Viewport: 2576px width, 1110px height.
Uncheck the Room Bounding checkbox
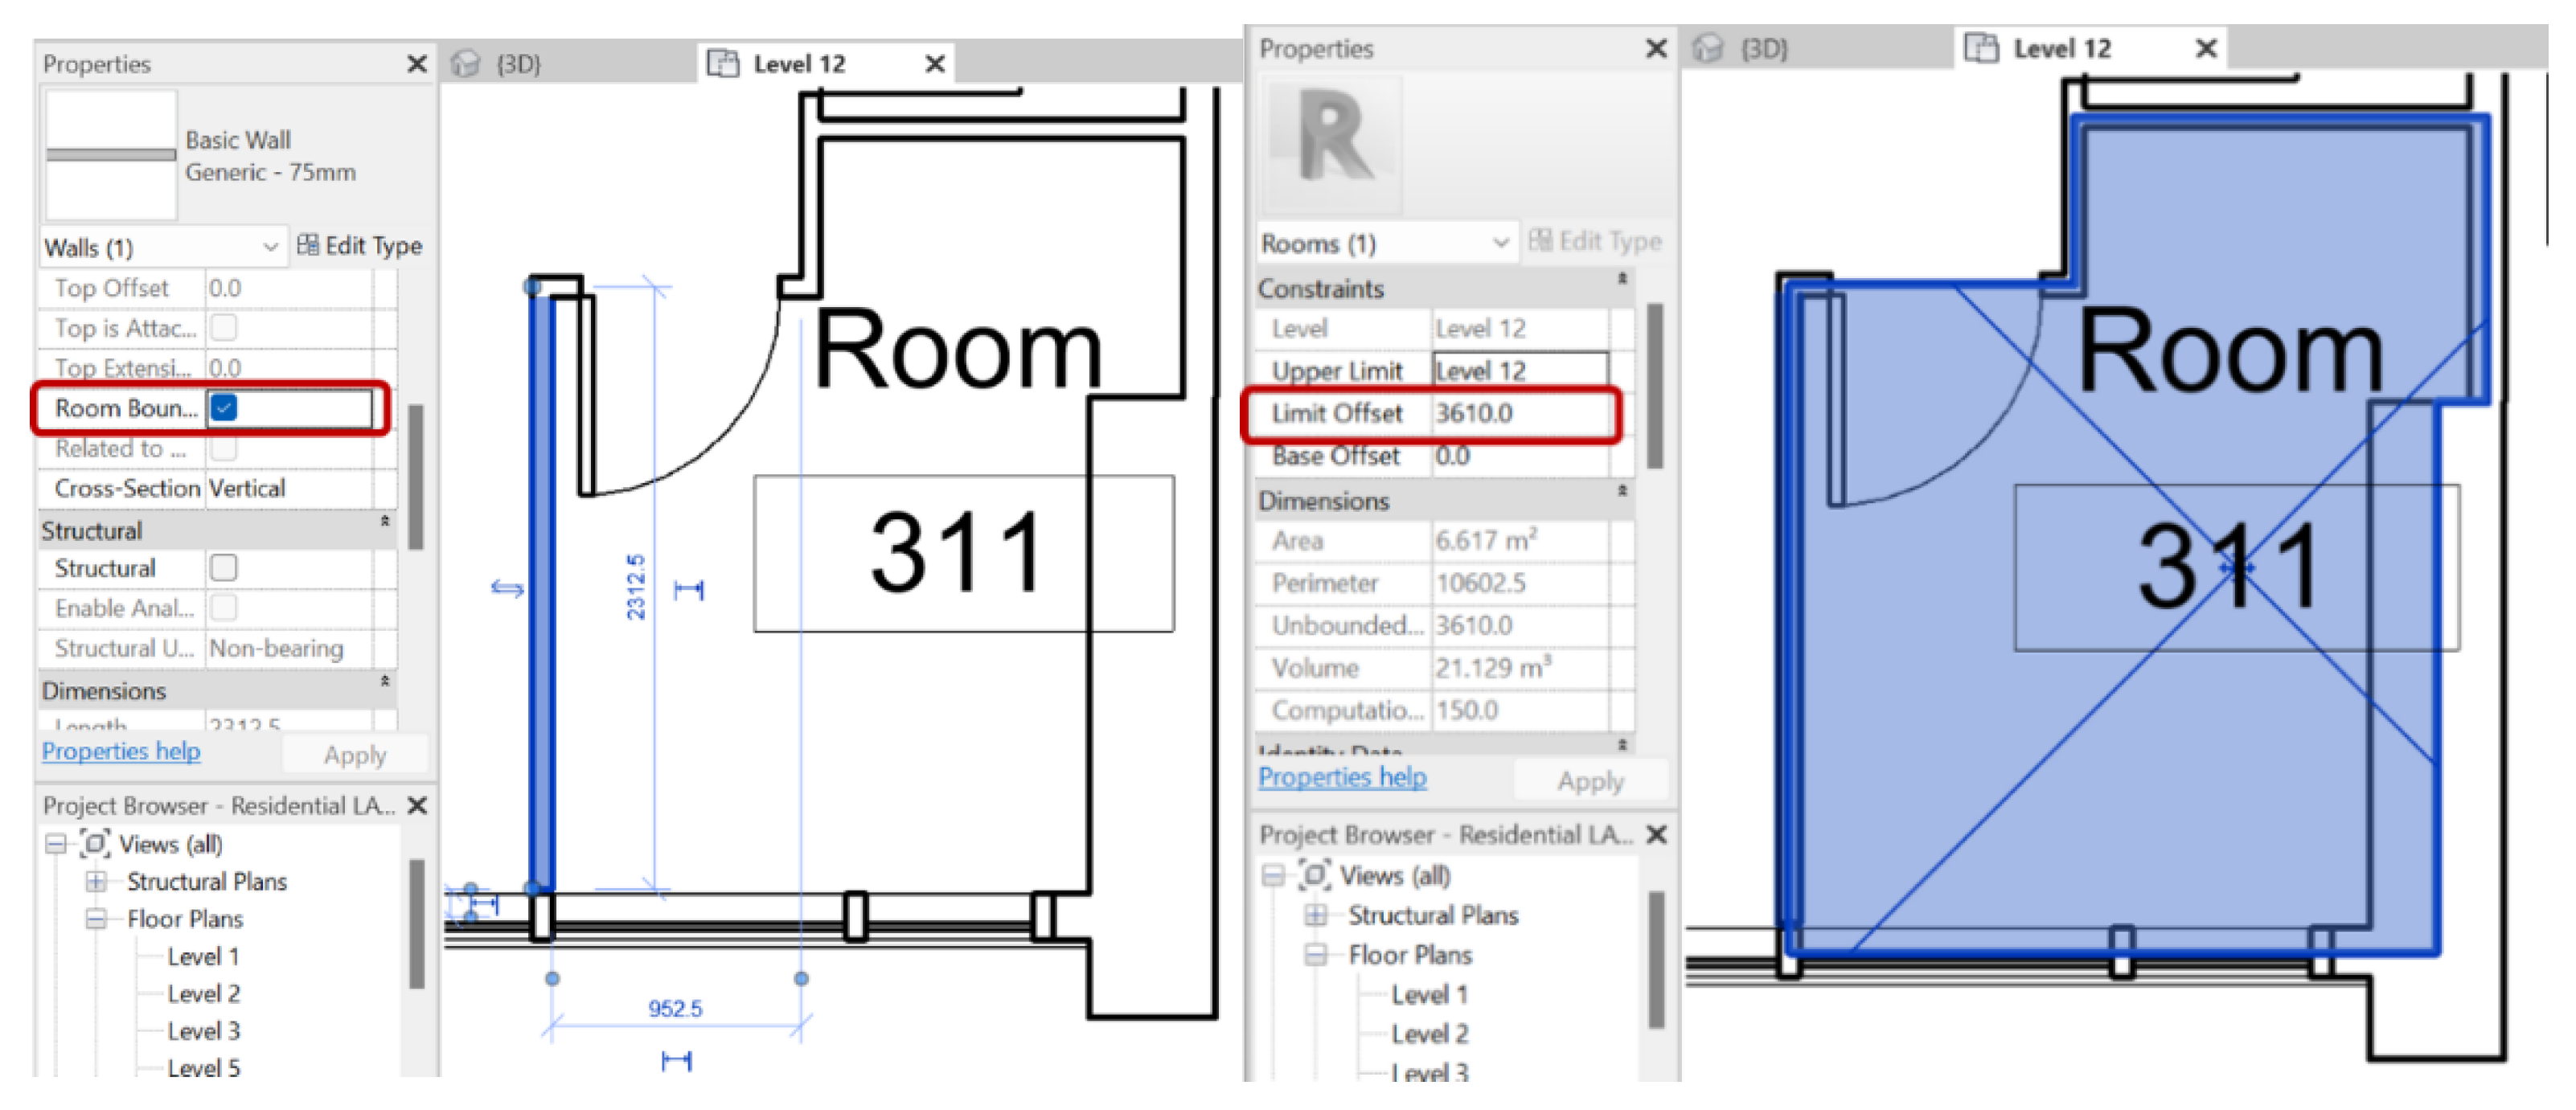tap(224, 408)
